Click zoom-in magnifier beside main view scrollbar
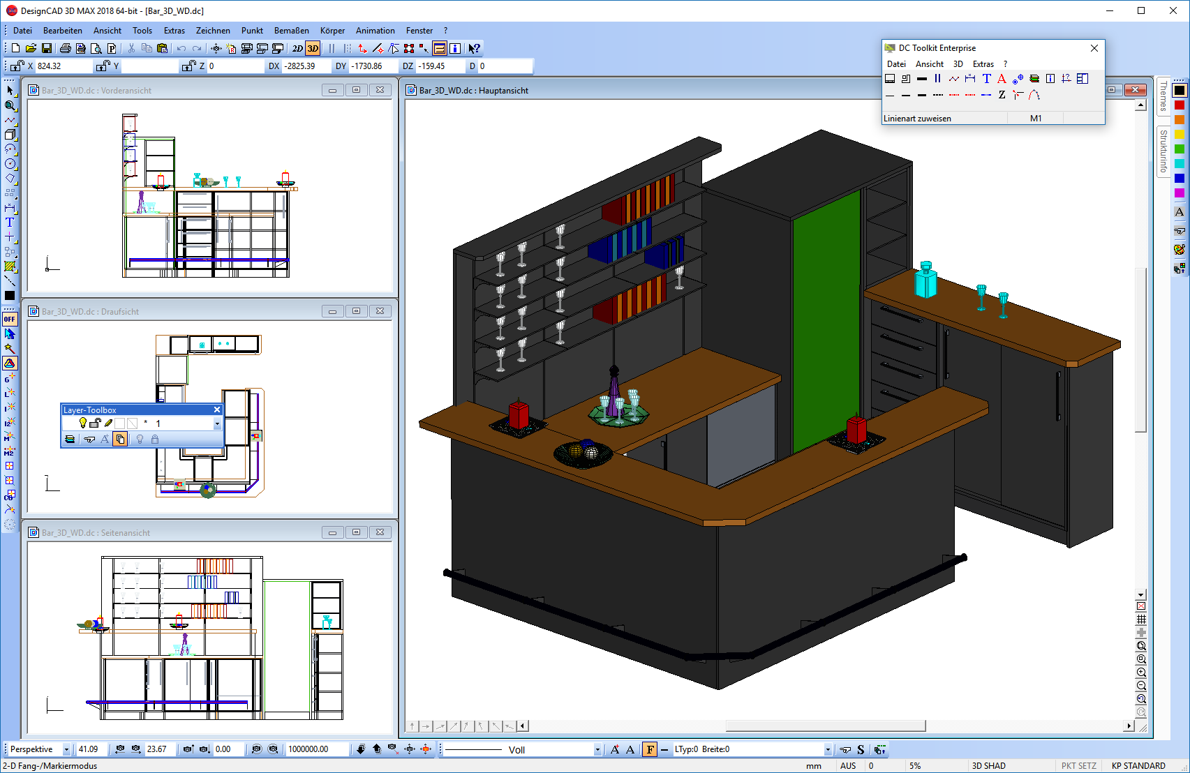This screenshot has height=773, width=1190. [1141, 673]
